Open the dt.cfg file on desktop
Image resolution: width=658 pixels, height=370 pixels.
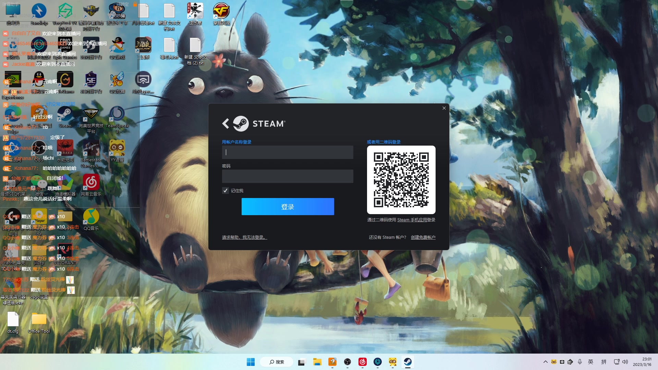[13, 322]
